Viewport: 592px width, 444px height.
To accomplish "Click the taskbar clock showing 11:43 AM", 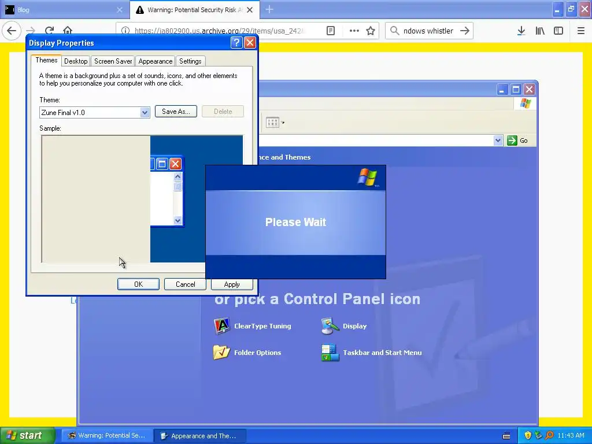I will pos(571,436).
